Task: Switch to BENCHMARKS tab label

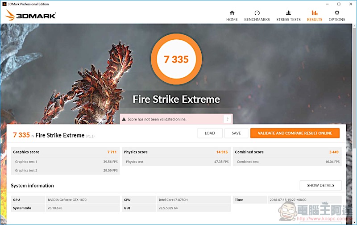Action: point(257,20)
